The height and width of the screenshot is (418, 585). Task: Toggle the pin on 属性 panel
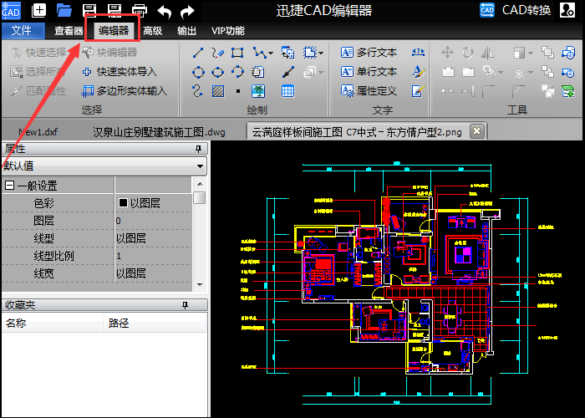pyautogui.click(x=199, y=149)
